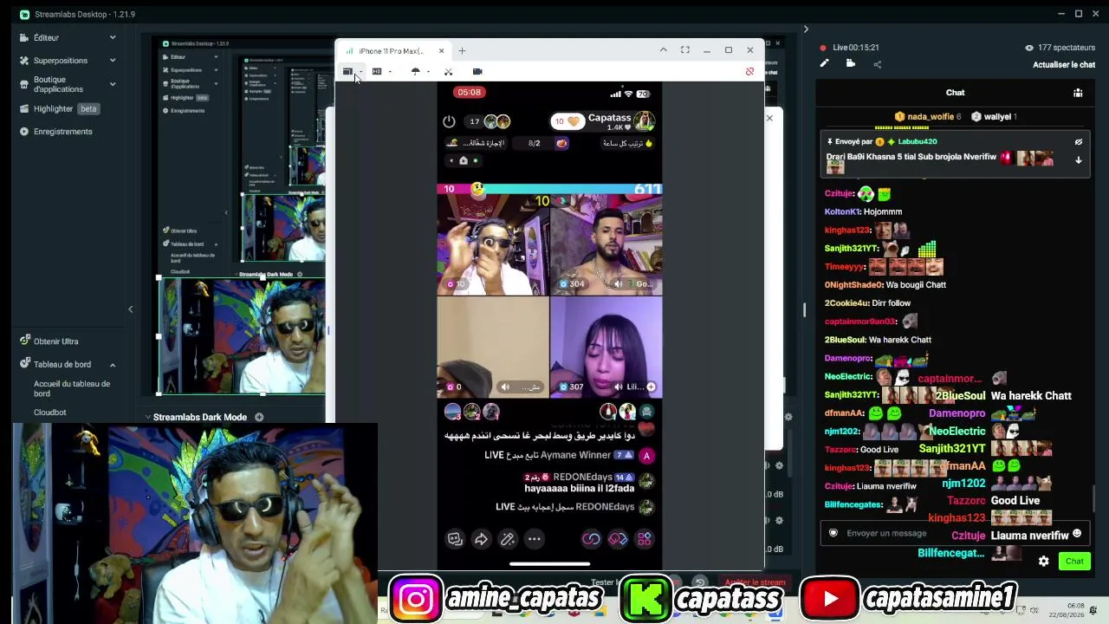Click the HD quality icon in mirroring toolbar
Screen dimensions: 1109x624
(x=377, y=72)
